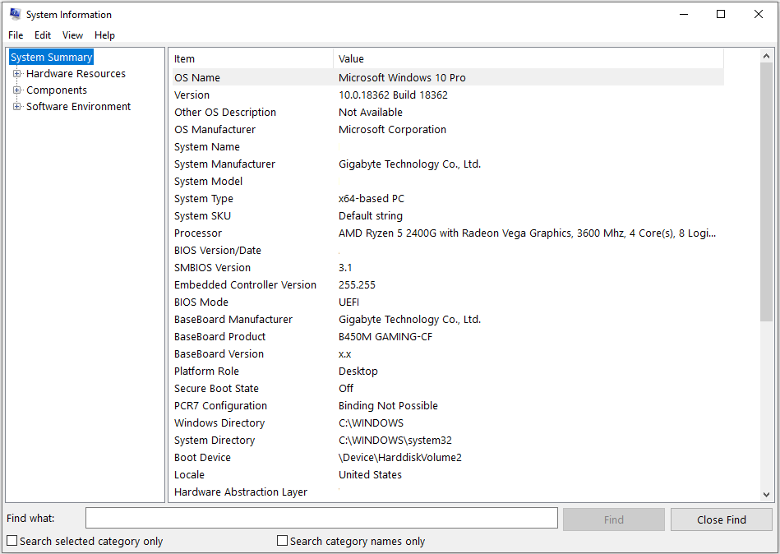The image size is (780, 554).
Task: Select the SMBIOS Version item
Action: (212, 268)
